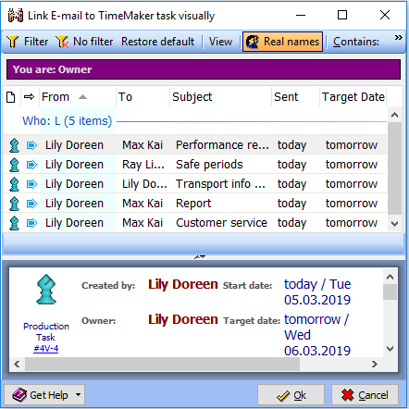Click the arrow icon column header
This screenshot has width=409, height=409.
30,97
